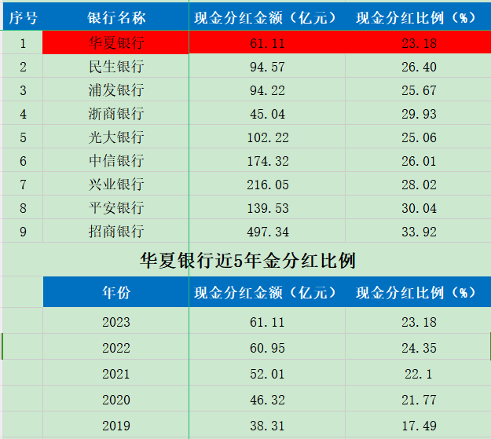The image size is (491, 439).
Task: Click the 29.93 ratio cell
Action: (x=418, y=113)
